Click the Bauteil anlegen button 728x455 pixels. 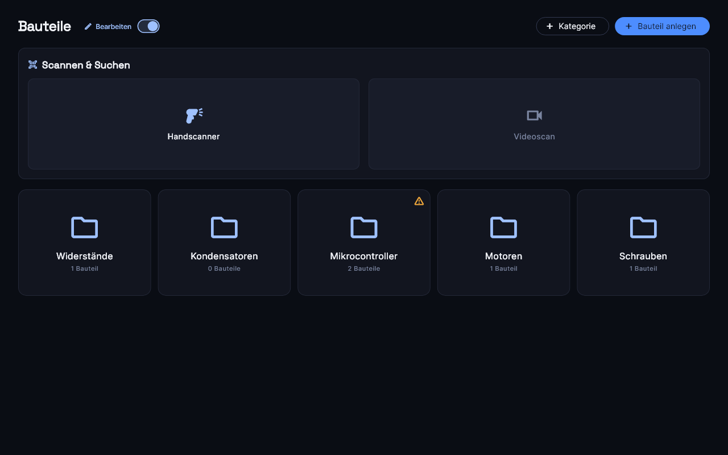pyautogui.click(x=662, y=26)
